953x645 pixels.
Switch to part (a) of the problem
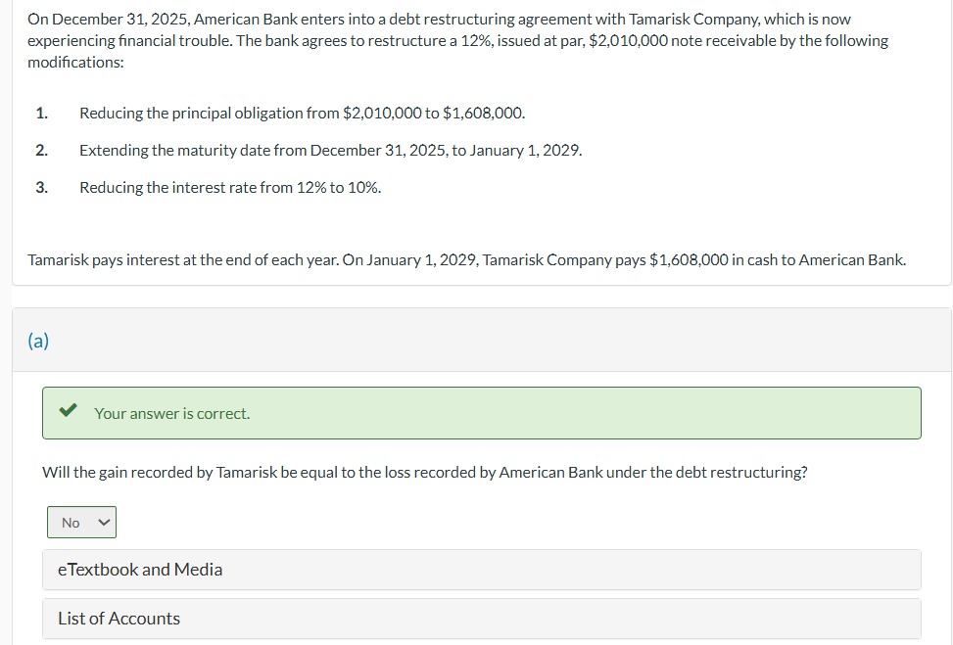click(39, 341)
